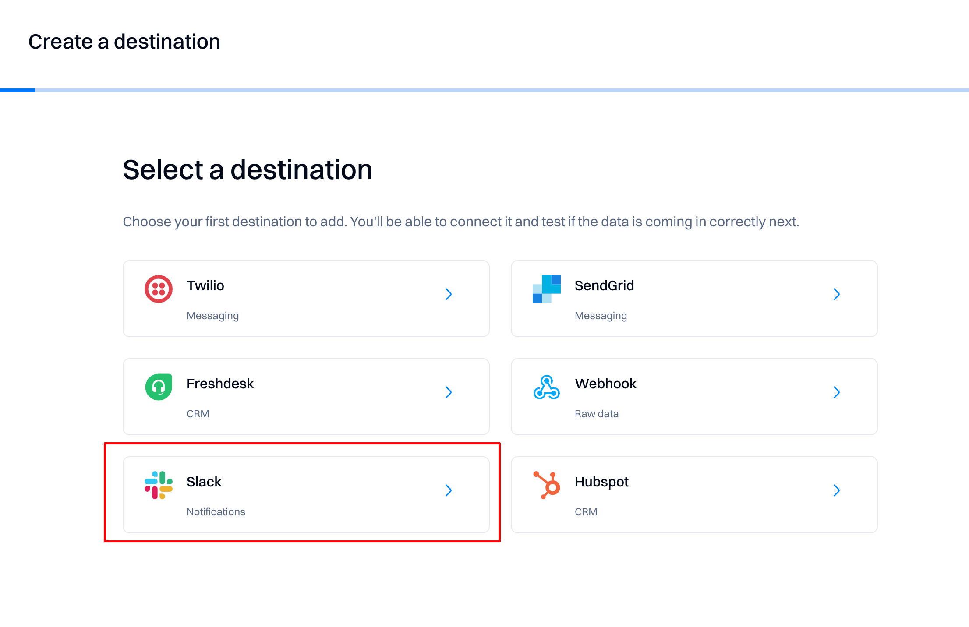Open Slack via its chevron arrow
969x627 pixels.
pos(448,490)
